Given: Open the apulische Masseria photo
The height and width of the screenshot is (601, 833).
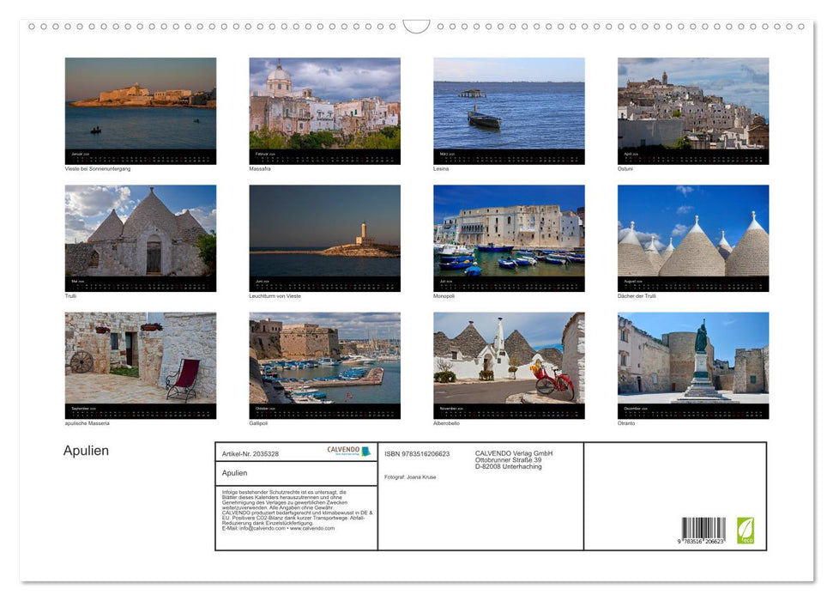Looking at the screenshot, I should [x=141, y=358].
